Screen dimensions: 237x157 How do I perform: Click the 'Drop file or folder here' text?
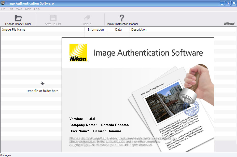[x=43, y=91]
